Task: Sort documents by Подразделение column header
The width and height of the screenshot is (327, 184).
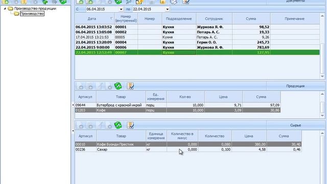Action: click(179, 18)
